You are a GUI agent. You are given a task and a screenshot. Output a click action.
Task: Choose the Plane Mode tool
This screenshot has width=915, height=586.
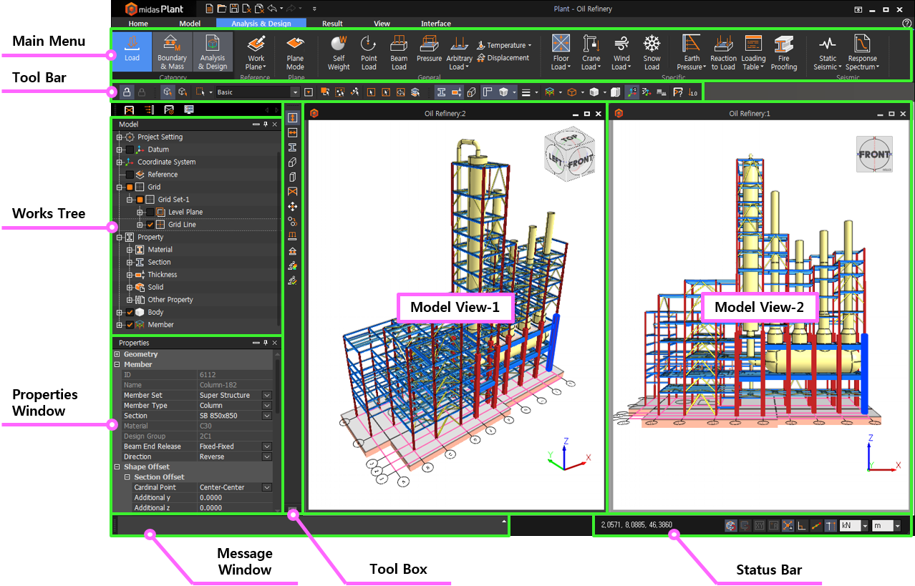point(295,52)
